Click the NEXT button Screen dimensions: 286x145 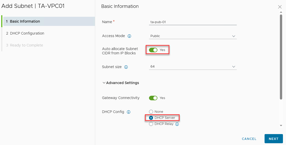pyautogui.click(x=273, y=139)
